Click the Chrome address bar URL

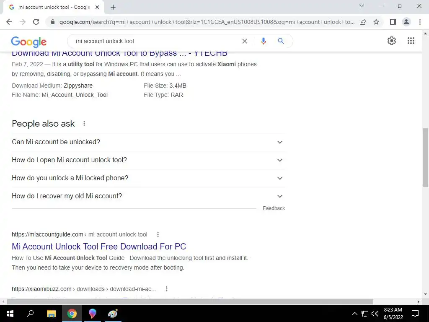point(207,22)
